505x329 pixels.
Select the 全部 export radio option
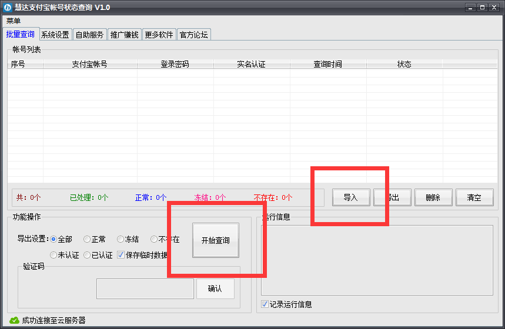point(54,239)
